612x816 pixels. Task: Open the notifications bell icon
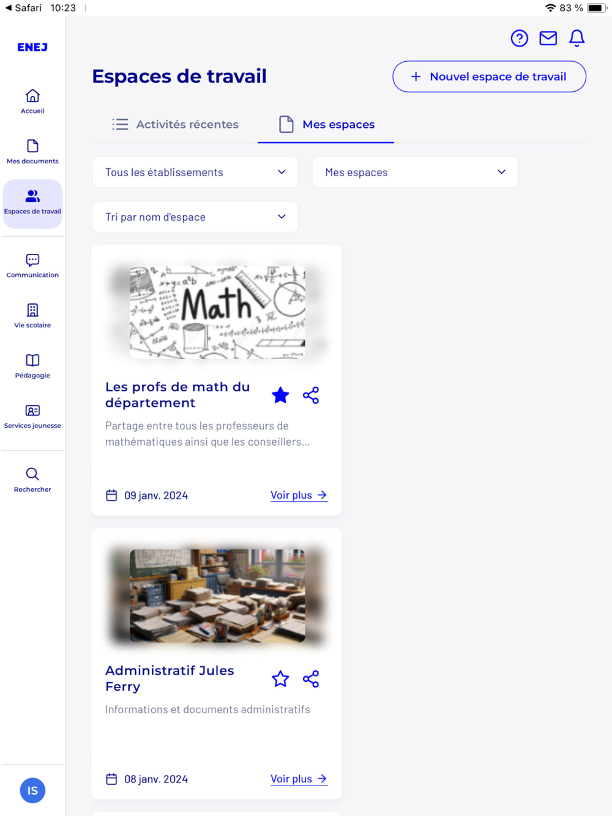click(577, 39)
